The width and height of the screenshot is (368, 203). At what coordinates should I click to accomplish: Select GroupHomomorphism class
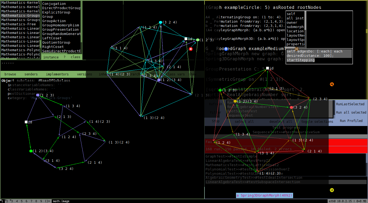click(x=61, y=25)
